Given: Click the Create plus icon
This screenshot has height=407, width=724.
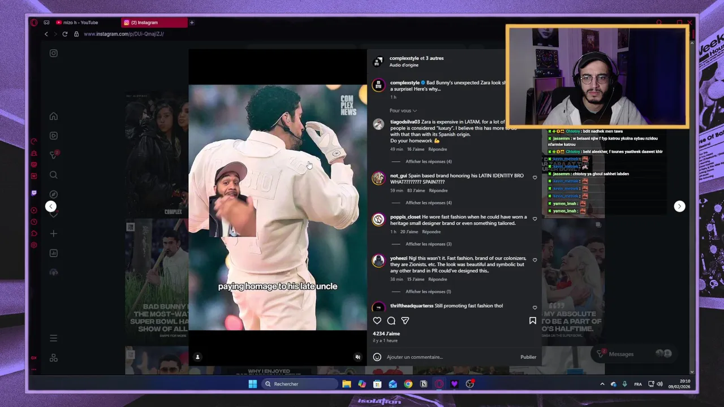Looking at the screenshot, I should [54, 233].
